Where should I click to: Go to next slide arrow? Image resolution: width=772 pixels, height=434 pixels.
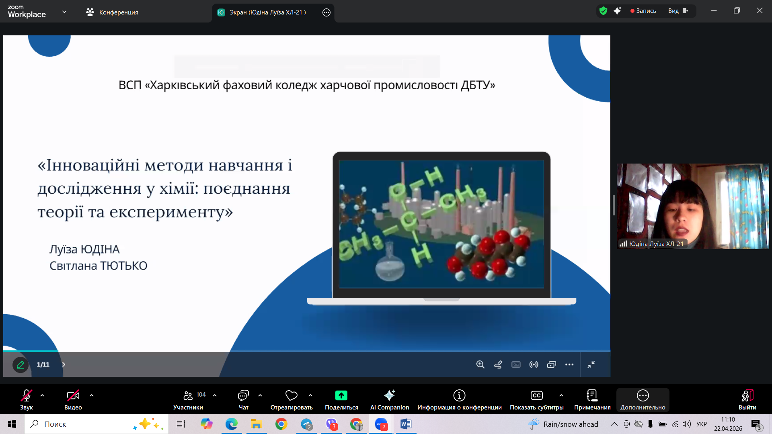(x=64, y=364)
